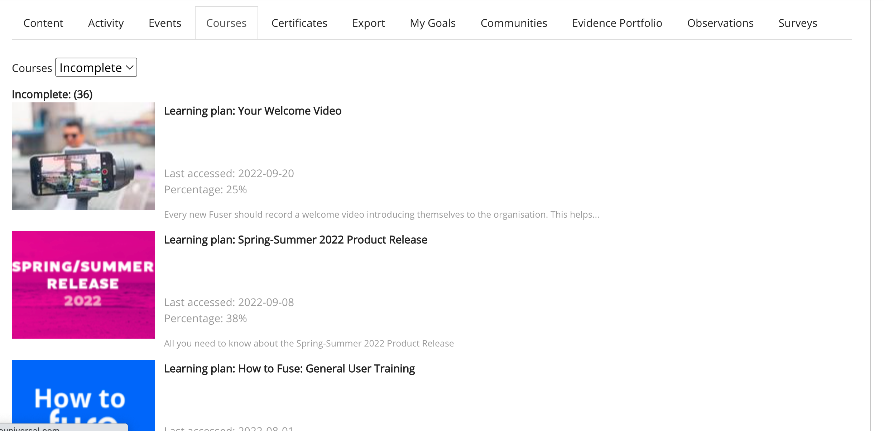884x431 pixels.
Task: Go to the Events tab
Action: pos(165,23)
